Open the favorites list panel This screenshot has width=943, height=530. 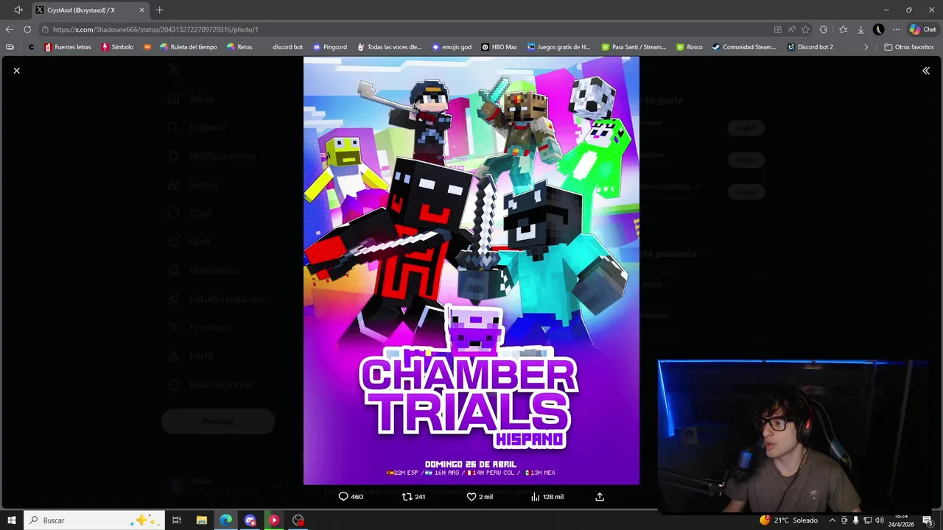[x=843, y=29]
